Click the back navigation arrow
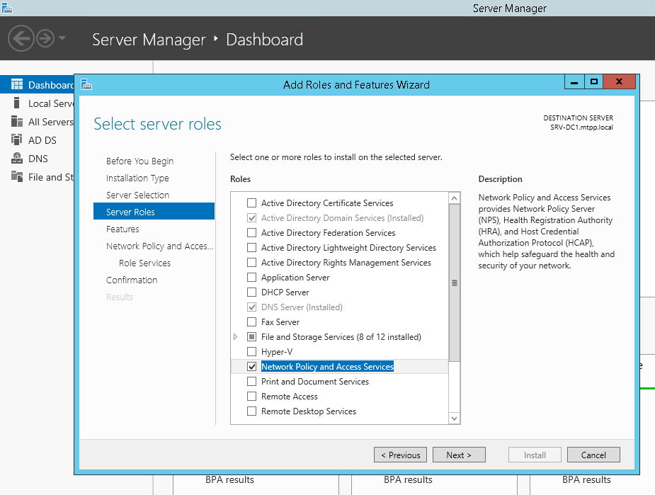Image resolution: width=655 pixels, height=495 pixels. click(x=22, y=38)
